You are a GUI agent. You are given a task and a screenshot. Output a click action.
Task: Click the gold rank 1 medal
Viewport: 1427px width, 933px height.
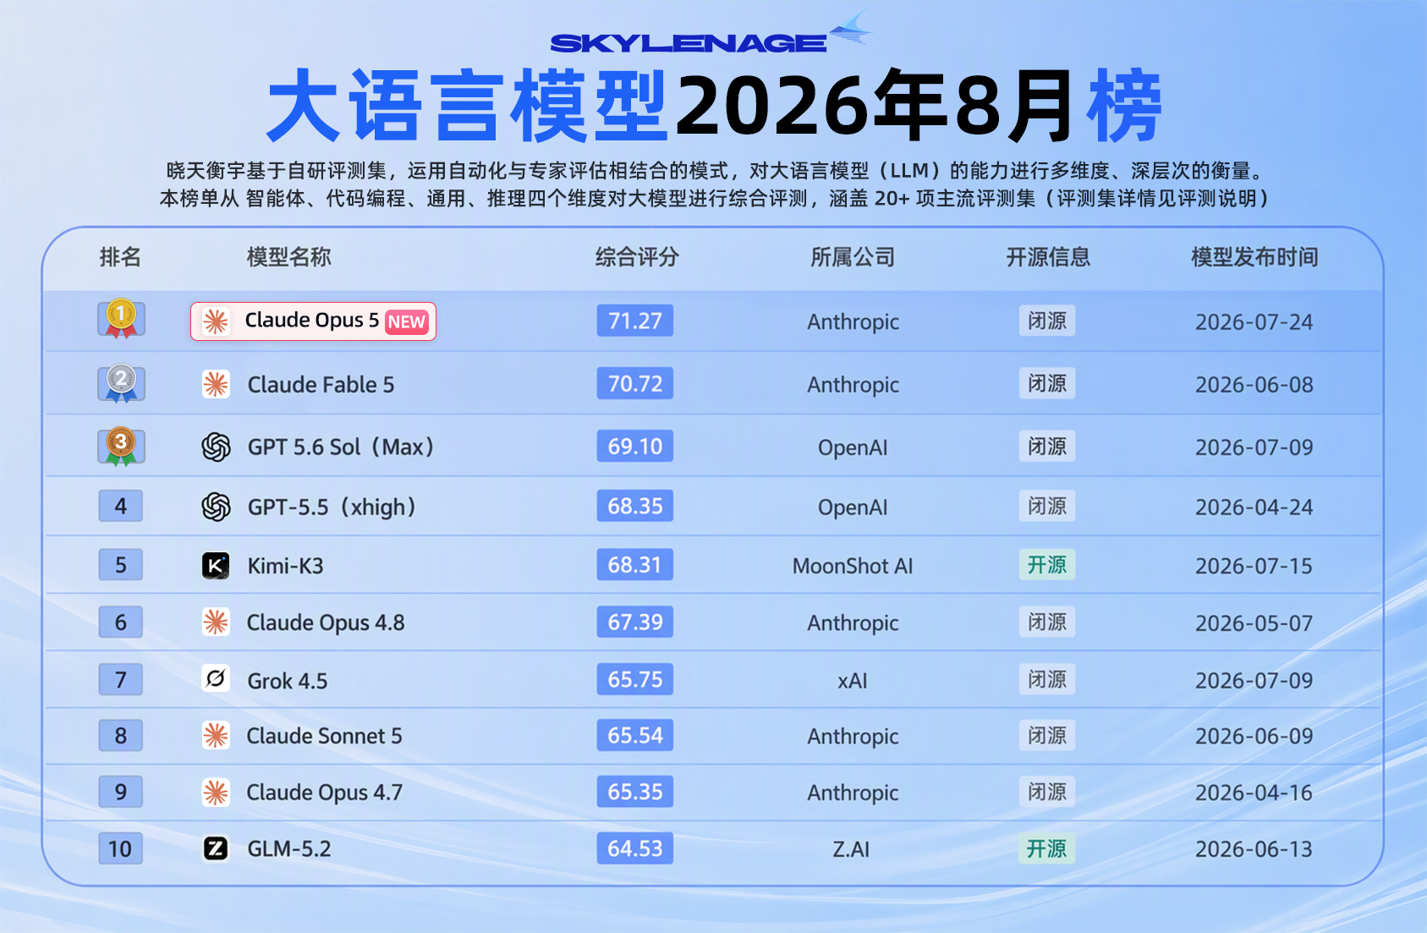[x=121, y=319]
